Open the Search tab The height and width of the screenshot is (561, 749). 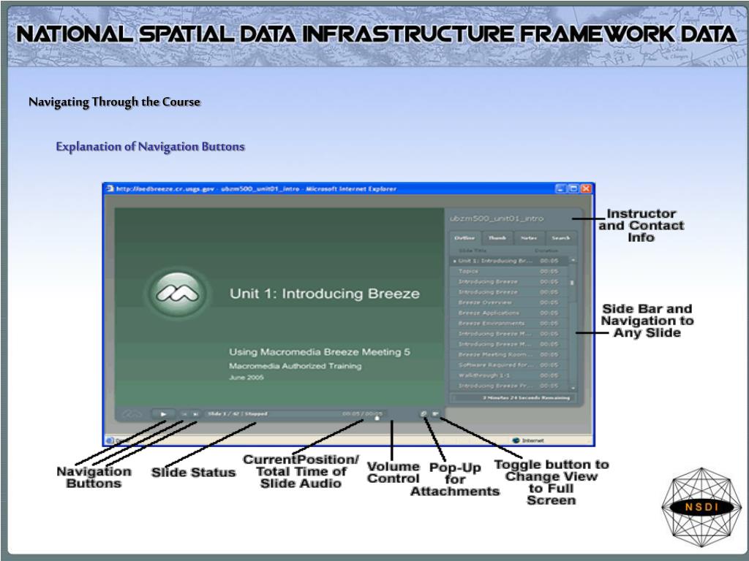point(561,237)
